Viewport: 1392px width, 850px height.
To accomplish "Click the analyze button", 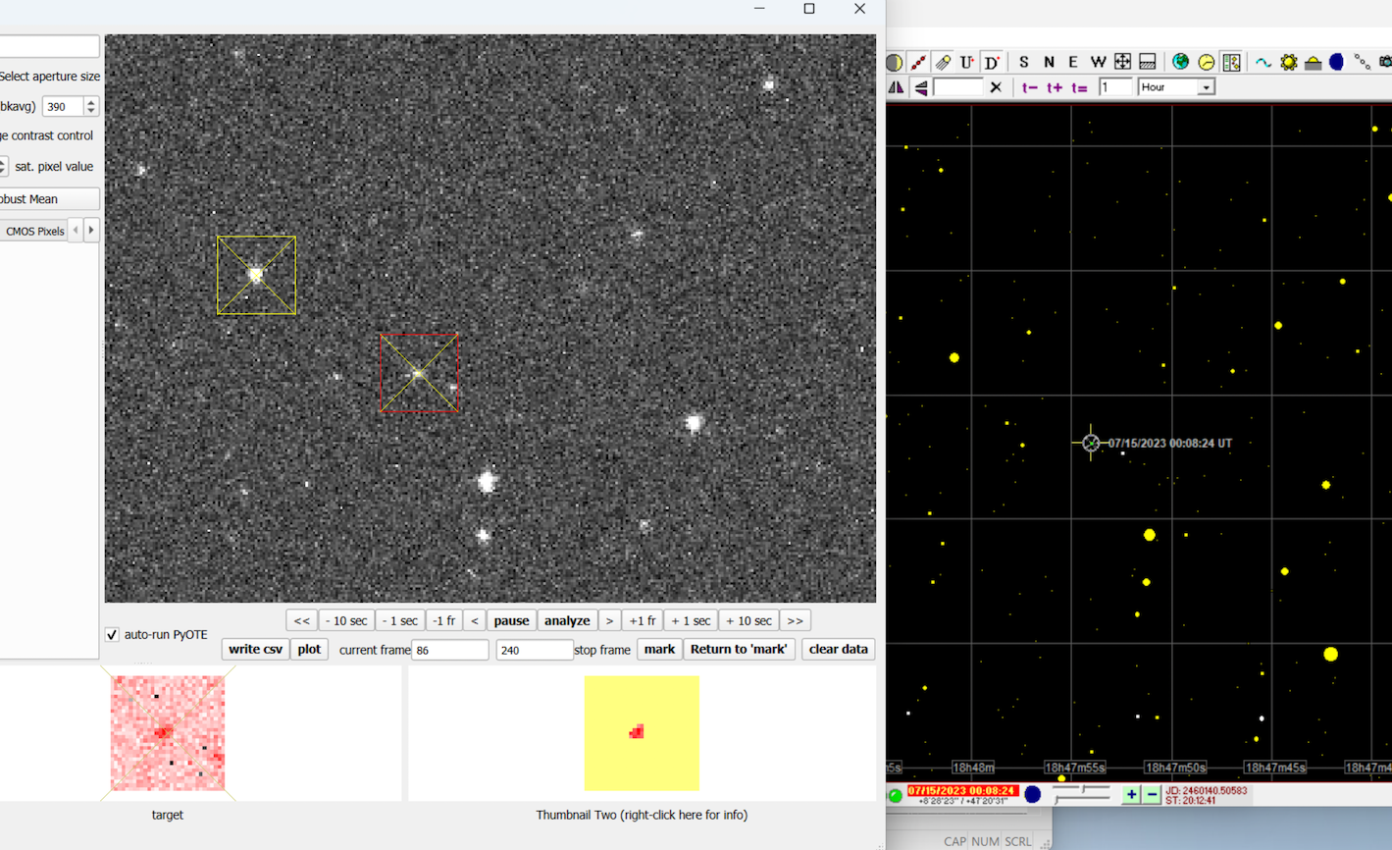I will (567, 620).
